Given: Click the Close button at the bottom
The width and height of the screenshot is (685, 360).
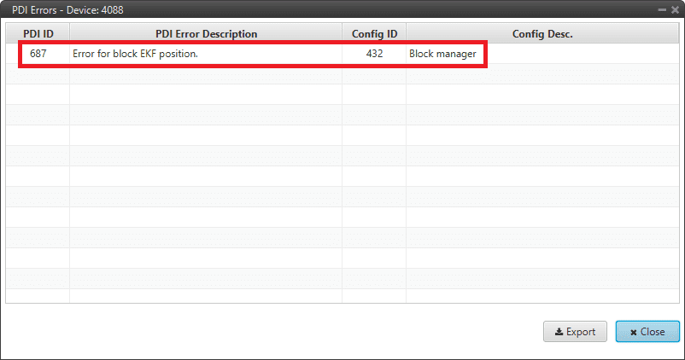Looking at the screenshot, I should click(647, 332).
